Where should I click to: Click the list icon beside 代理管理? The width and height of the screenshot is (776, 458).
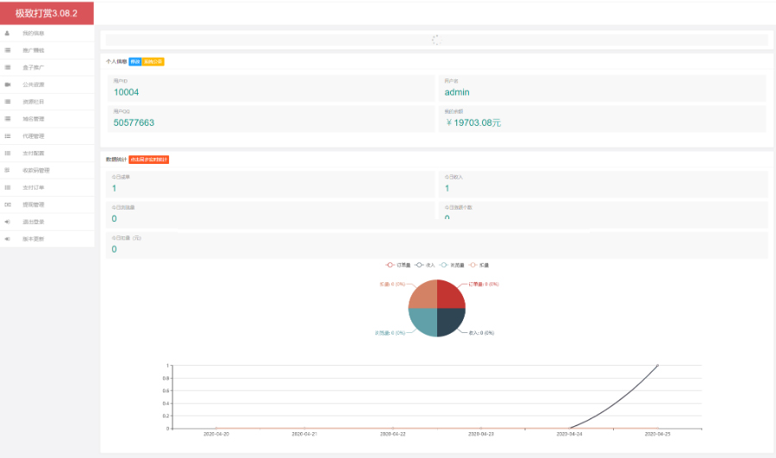click(8, 135)
